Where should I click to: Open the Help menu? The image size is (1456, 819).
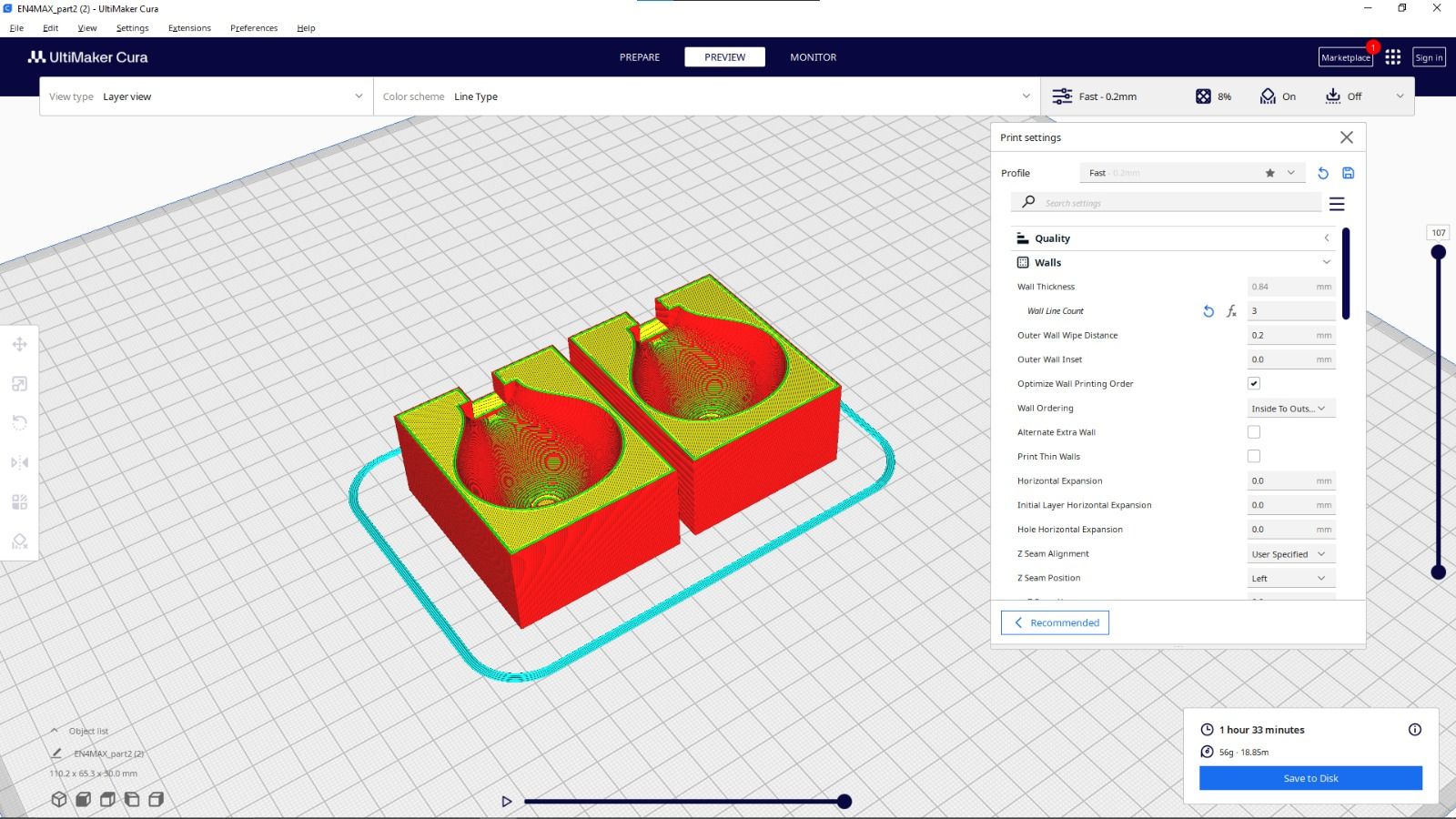[x=306, y=28]
